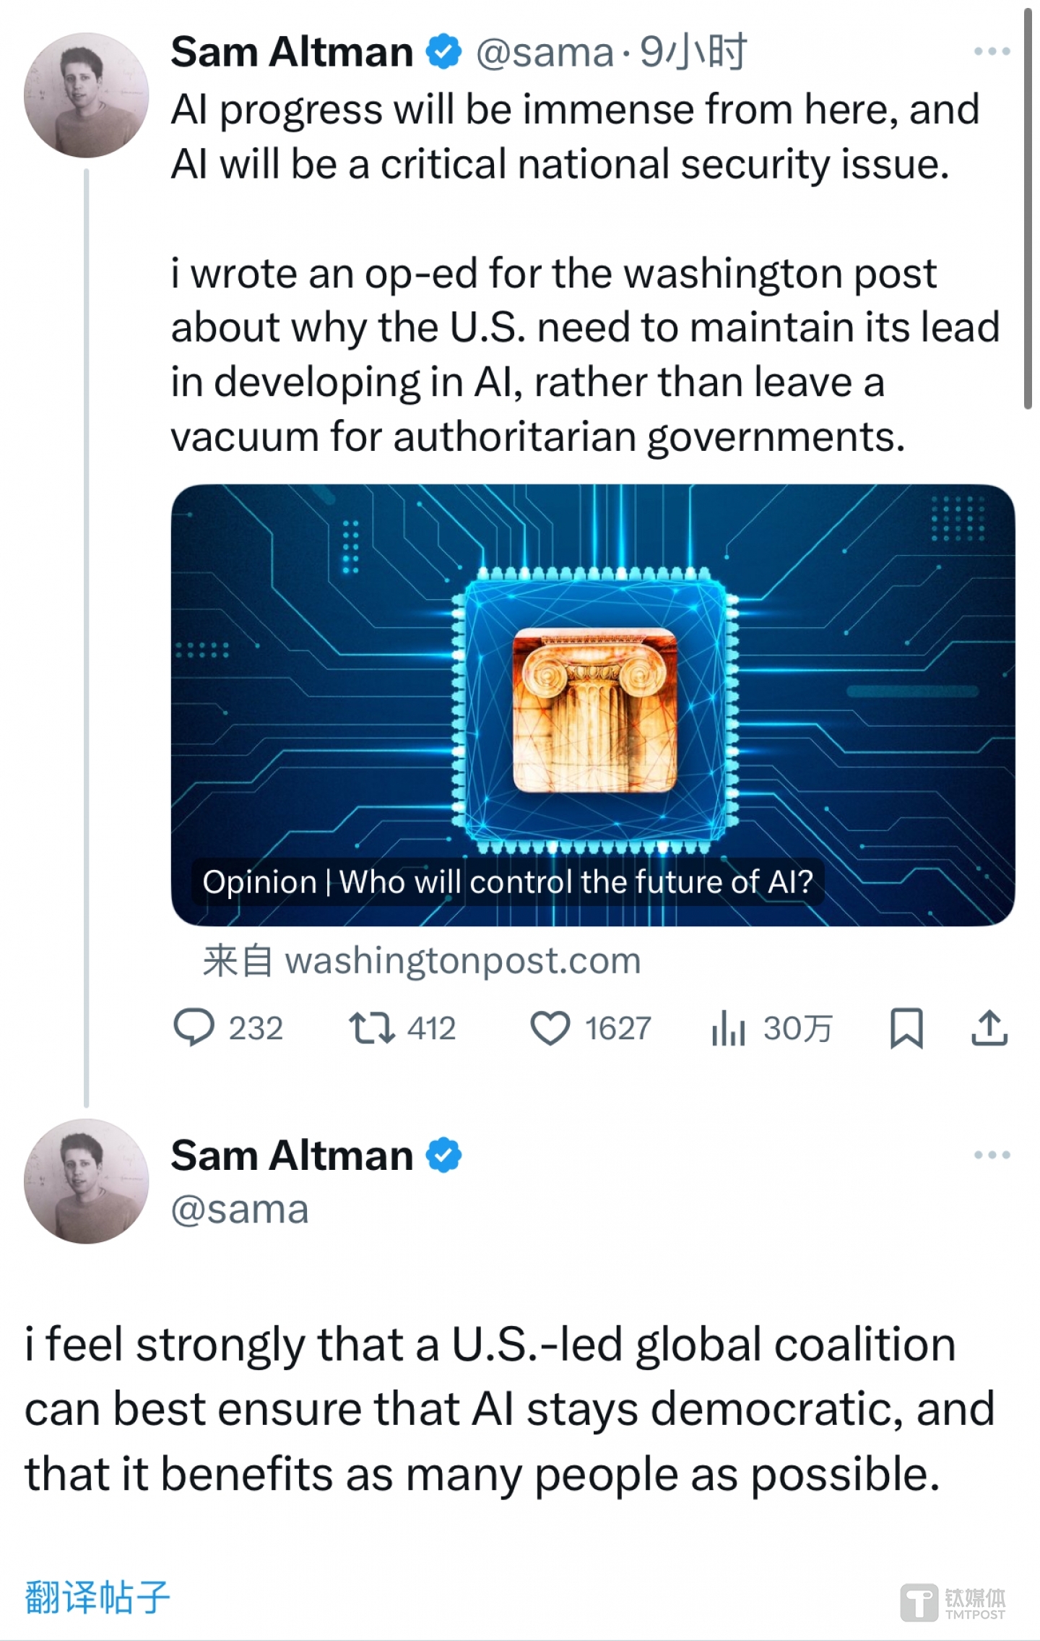The height and width of the screenshot is (1641, 1040).
Task: Open the three-dot menu on the top post
Action: click(x=992, y=51)
